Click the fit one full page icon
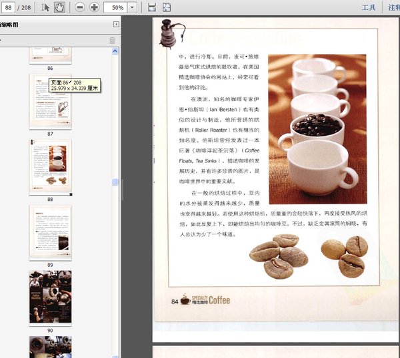The width and height of the screenshot is (400, 358). tap(167, 7)
